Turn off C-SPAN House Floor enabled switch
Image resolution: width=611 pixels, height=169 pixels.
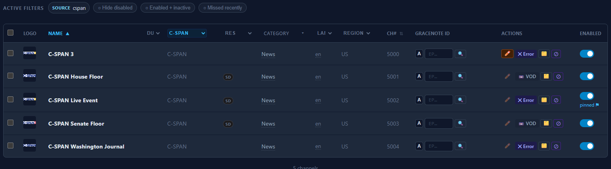(587, 76)
